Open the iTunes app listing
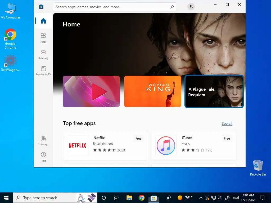271x203 pixels. pos(193,146)
